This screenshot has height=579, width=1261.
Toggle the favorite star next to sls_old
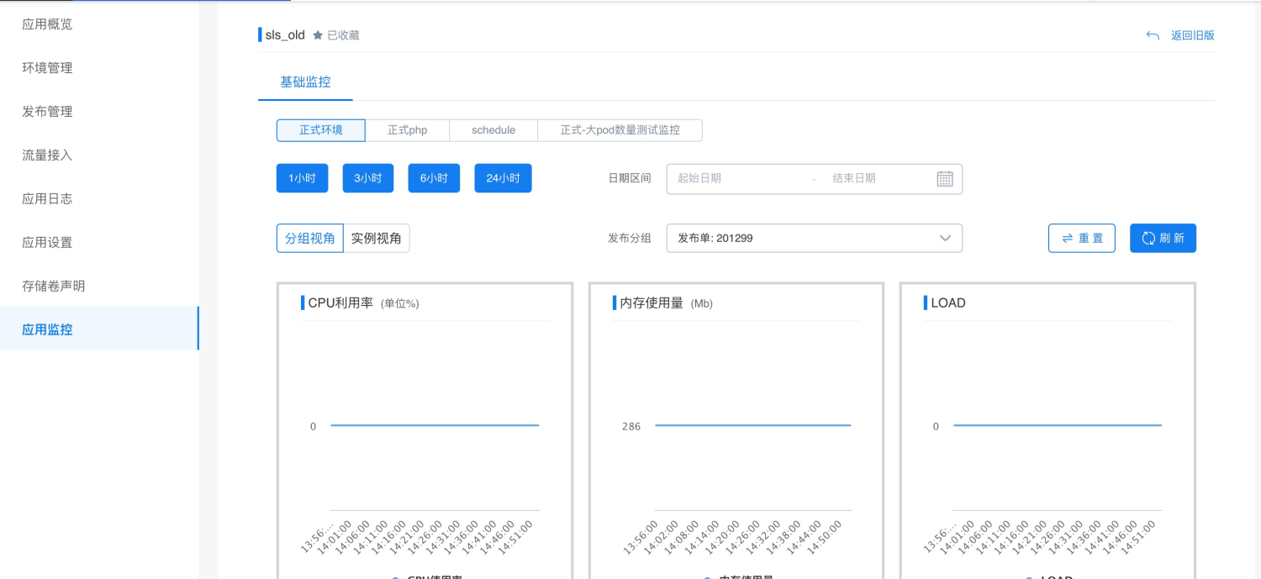(318, 35)
